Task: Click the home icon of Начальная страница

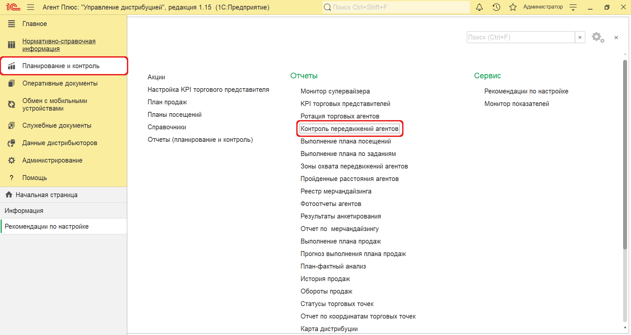Action: point(9,194)
